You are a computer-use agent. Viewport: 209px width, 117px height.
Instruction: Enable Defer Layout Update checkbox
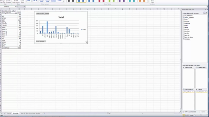(184, 112)
